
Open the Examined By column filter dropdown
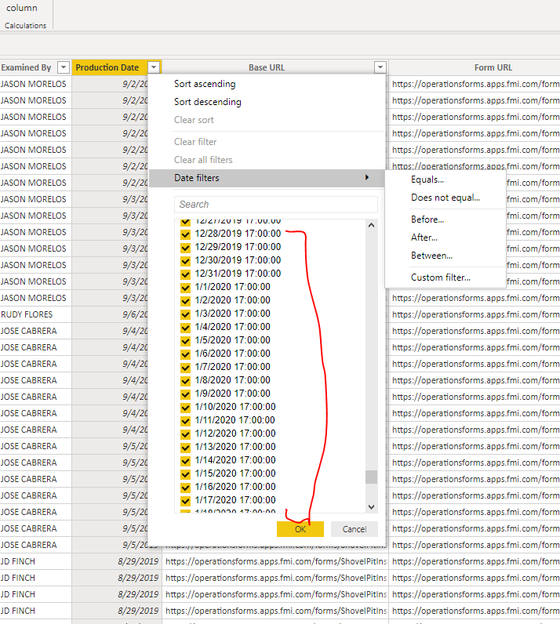coord(64,67)
